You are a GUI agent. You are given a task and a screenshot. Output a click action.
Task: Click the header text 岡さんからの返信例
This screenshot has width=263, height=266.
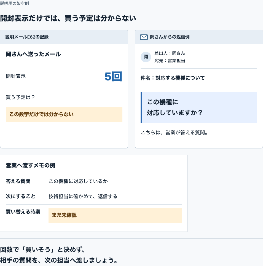click(170, 37)
